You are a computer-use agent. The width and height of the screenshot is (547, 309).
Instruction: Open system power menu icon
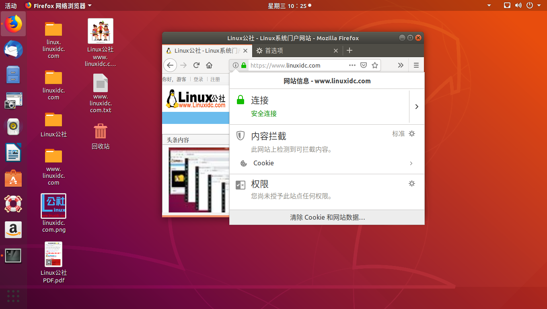tap(530, 6)
